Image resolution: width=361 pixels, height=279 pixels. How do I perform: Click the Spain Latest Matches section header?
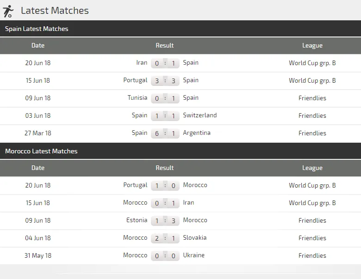coord(37,29)
